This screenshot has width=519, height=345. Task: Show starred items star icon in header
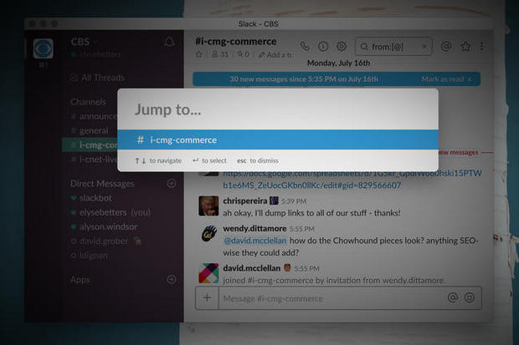point(465,46)
